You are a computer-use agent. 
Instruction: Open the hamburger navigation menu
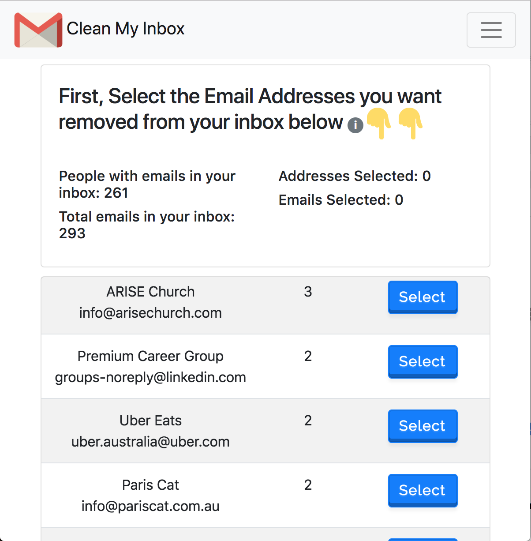491,30
